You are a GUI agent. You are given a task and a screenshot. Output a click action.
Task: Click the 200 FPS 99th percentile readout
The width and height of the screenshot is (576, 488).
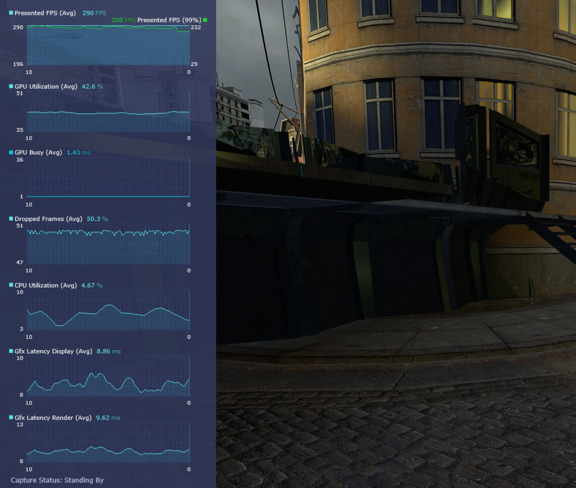point(123,20)
